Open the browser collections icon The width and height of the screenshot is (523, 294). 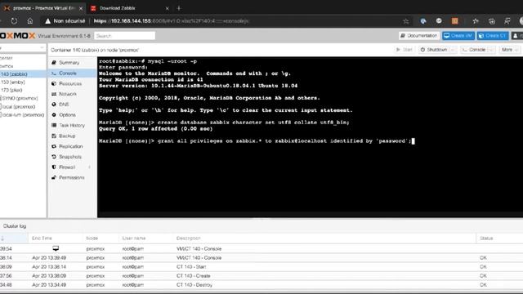tap(492, 21)
